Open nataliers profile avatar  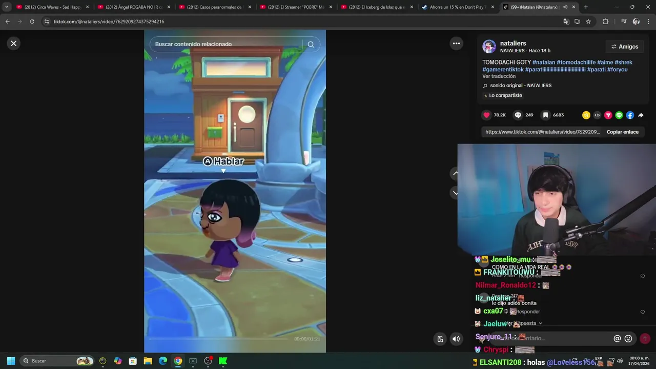[489, 47]
